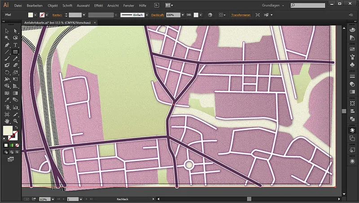Open the Grundlagen workspace switcher
Viewport: 359px width, 203px height.
pos(273,5)
